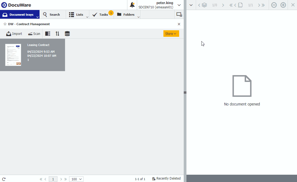Click the split viewer icon below the username
This screenshot has height=182, width=297.
tap(179, 14)
